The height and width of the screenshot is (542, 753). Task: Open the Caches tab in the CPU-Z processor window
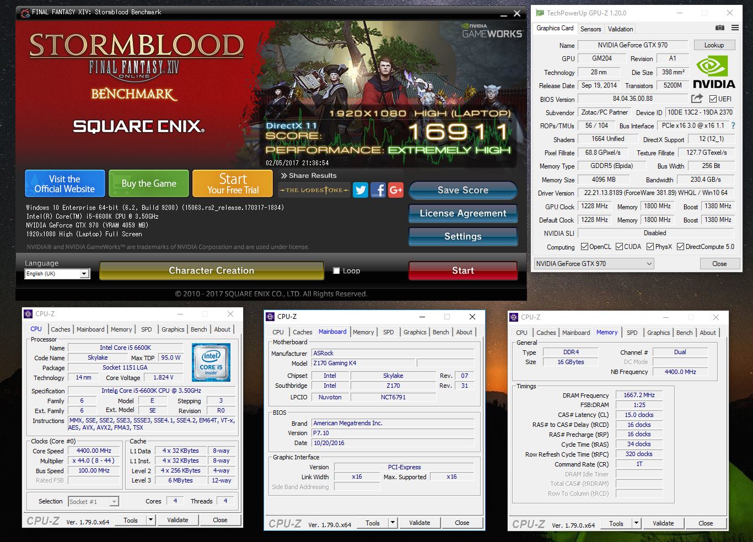pos(61,329)
